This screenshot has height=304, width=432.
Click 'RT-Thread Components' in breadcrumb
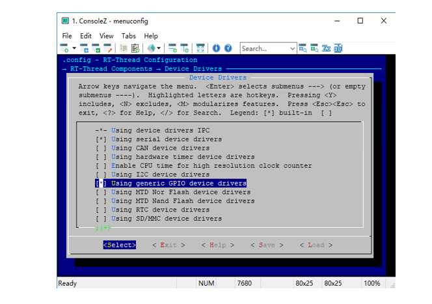click(x=111, y=68)
